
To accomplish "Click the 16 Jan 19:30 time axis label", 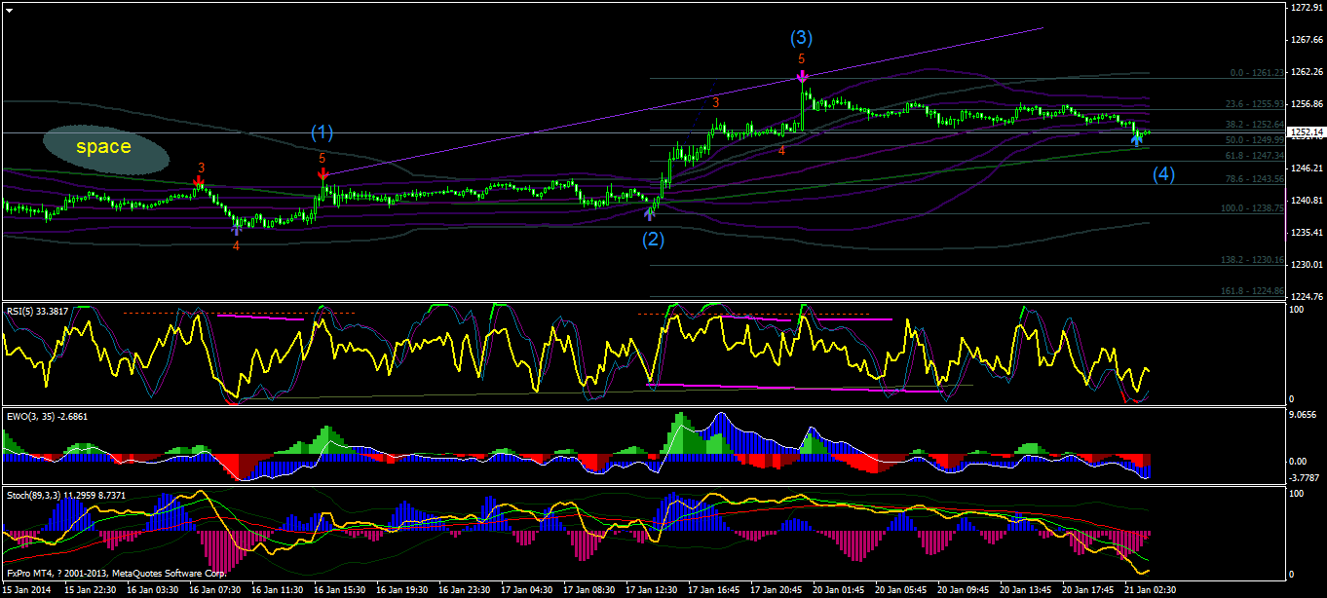I will [403, 590].
